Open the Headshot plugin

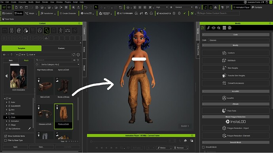point(164,13)
